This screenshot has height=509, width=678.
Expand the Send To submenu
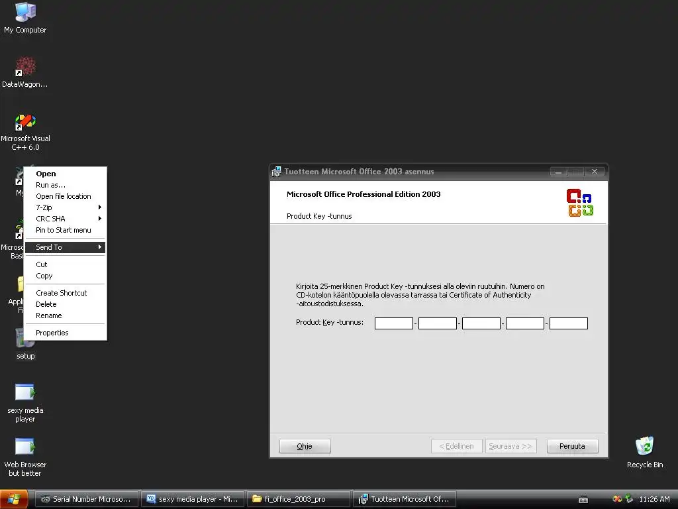click(66, 247)
